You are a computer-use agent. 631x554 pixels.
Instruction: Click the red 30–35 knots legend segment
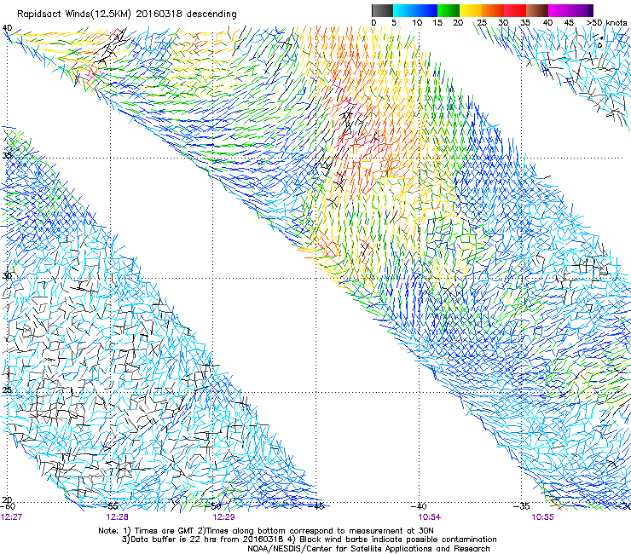pyautogui.click(x=515, y=10)
